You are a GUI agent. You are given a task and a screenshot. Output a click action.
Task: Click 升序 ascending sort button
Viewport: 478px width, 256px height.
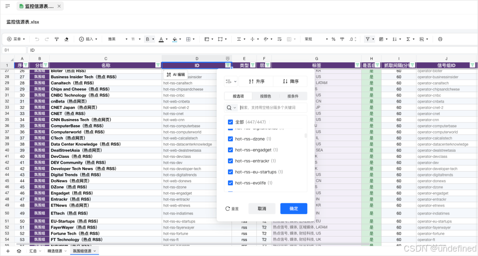256,81
